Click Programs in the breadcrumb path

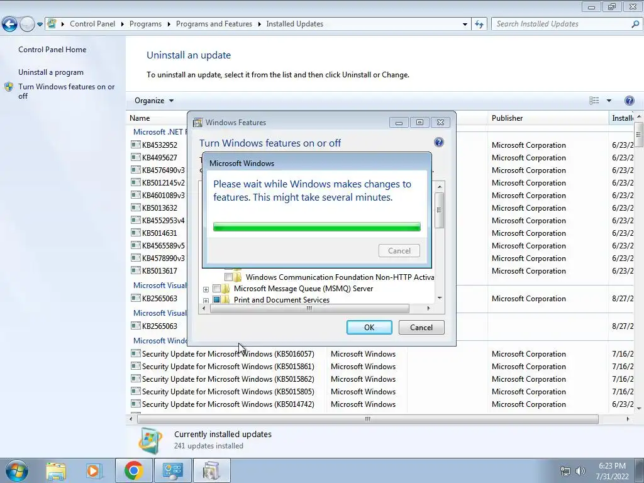145,24
